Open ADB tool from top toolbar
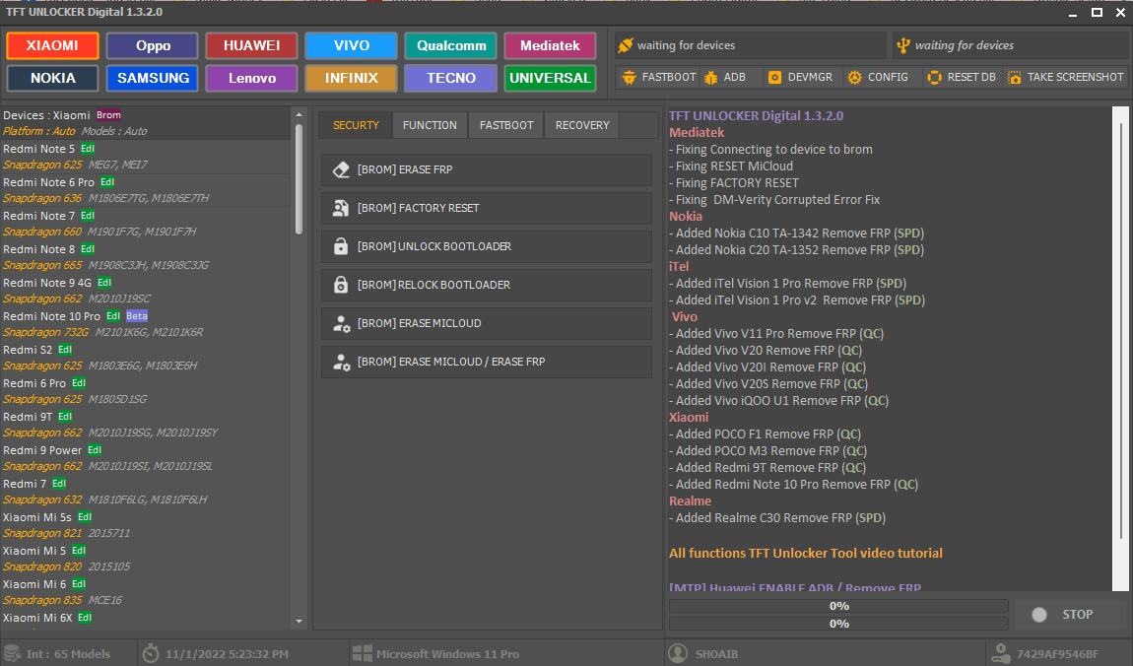Screen dimensions: 1133x666 point(723,77)
